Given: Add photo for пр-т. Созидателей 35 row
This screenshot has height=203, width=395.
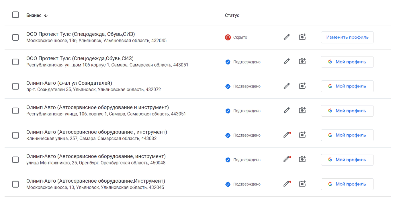Looking at the screenshot, I should click(302, 86).
